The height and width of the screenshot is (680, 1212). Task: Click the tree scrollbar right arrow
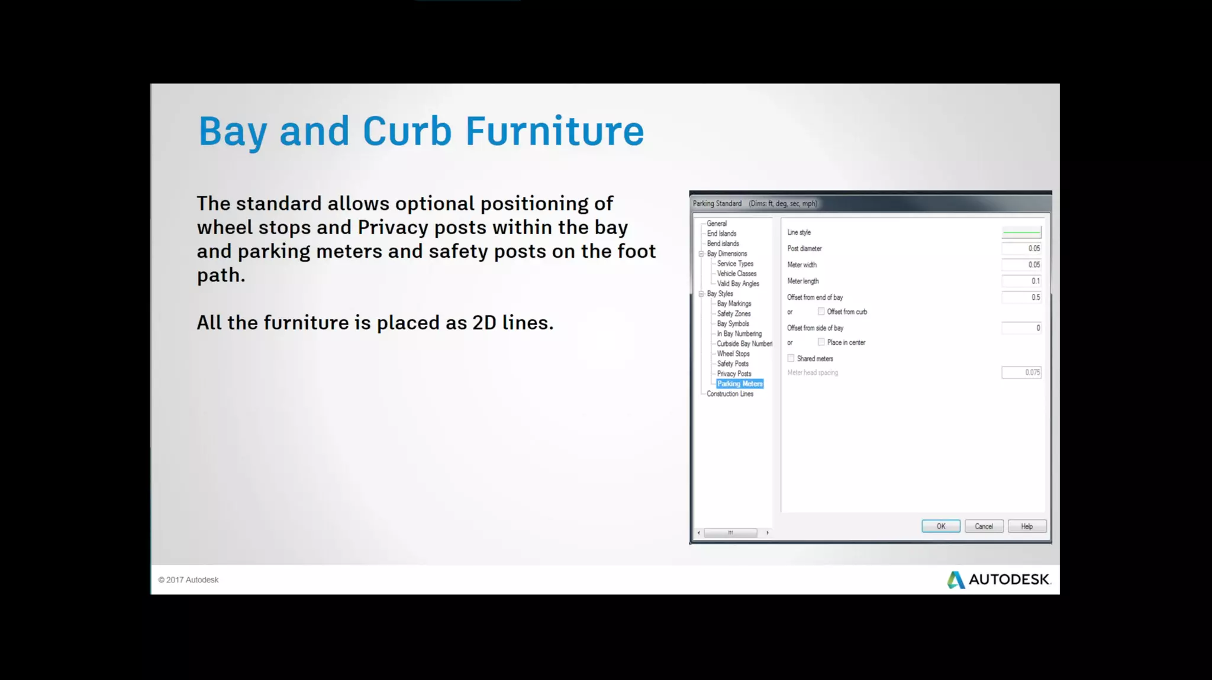[x=768, y=533]
